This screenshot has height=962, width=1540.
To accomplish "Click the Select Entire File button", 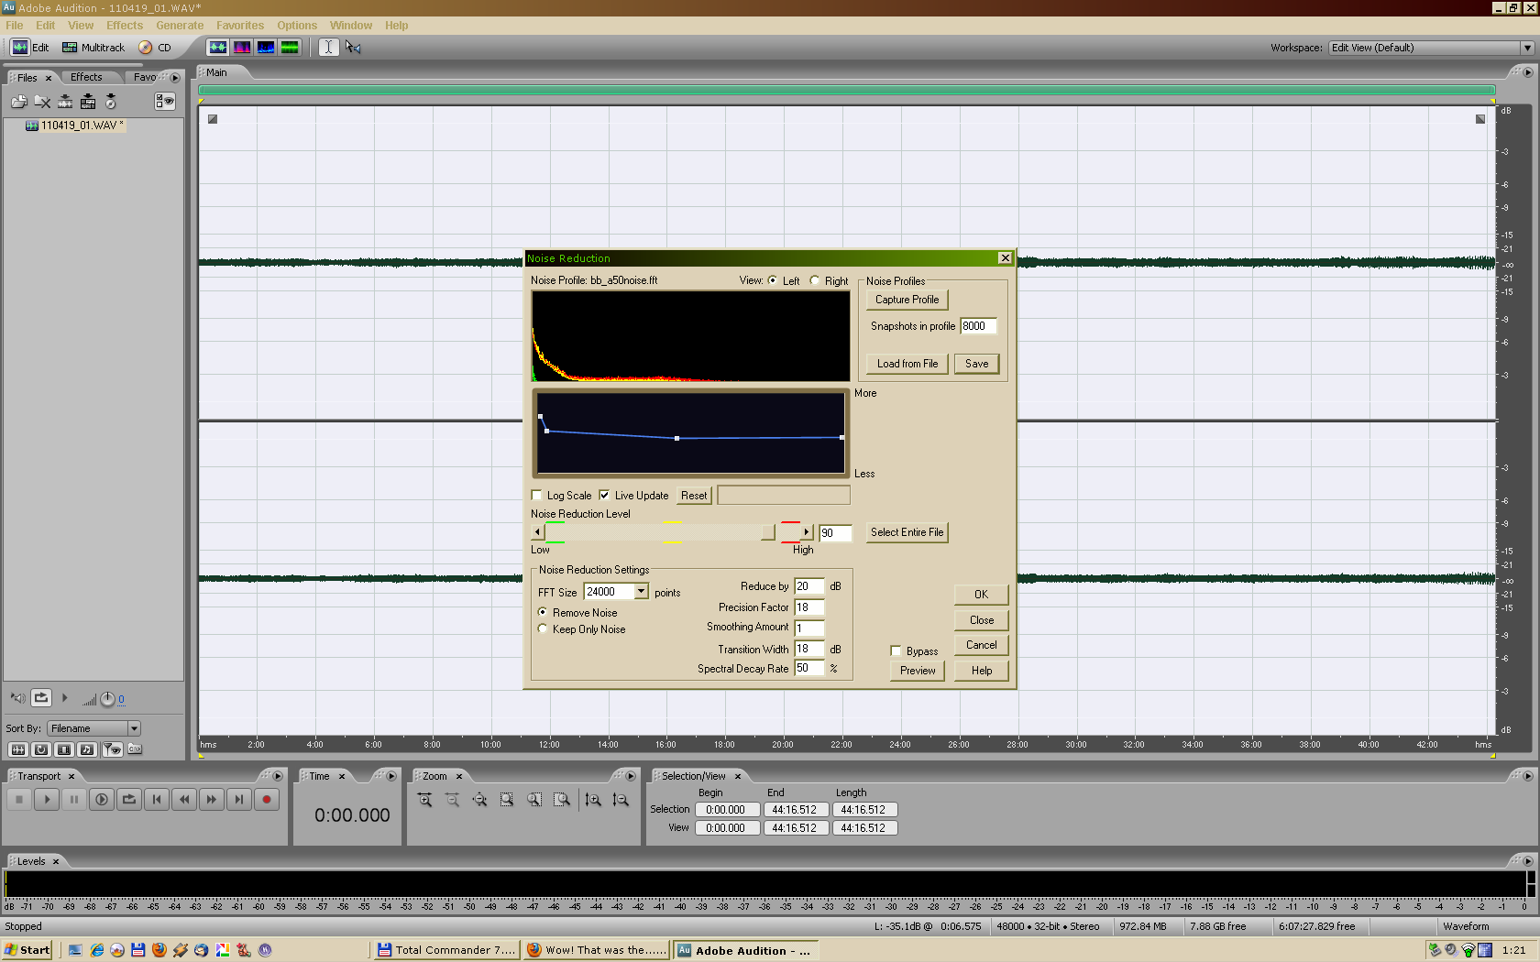I will pos(907,532).
